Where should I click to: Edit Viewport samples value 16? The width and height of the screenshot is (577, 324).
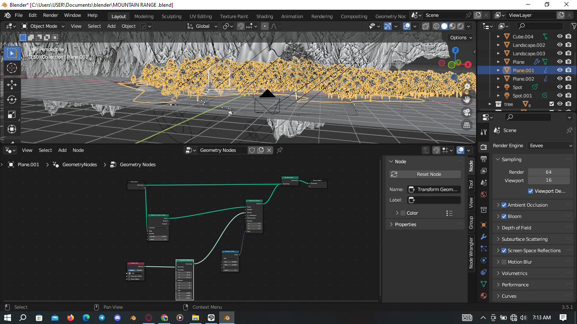tap(548, 181)
